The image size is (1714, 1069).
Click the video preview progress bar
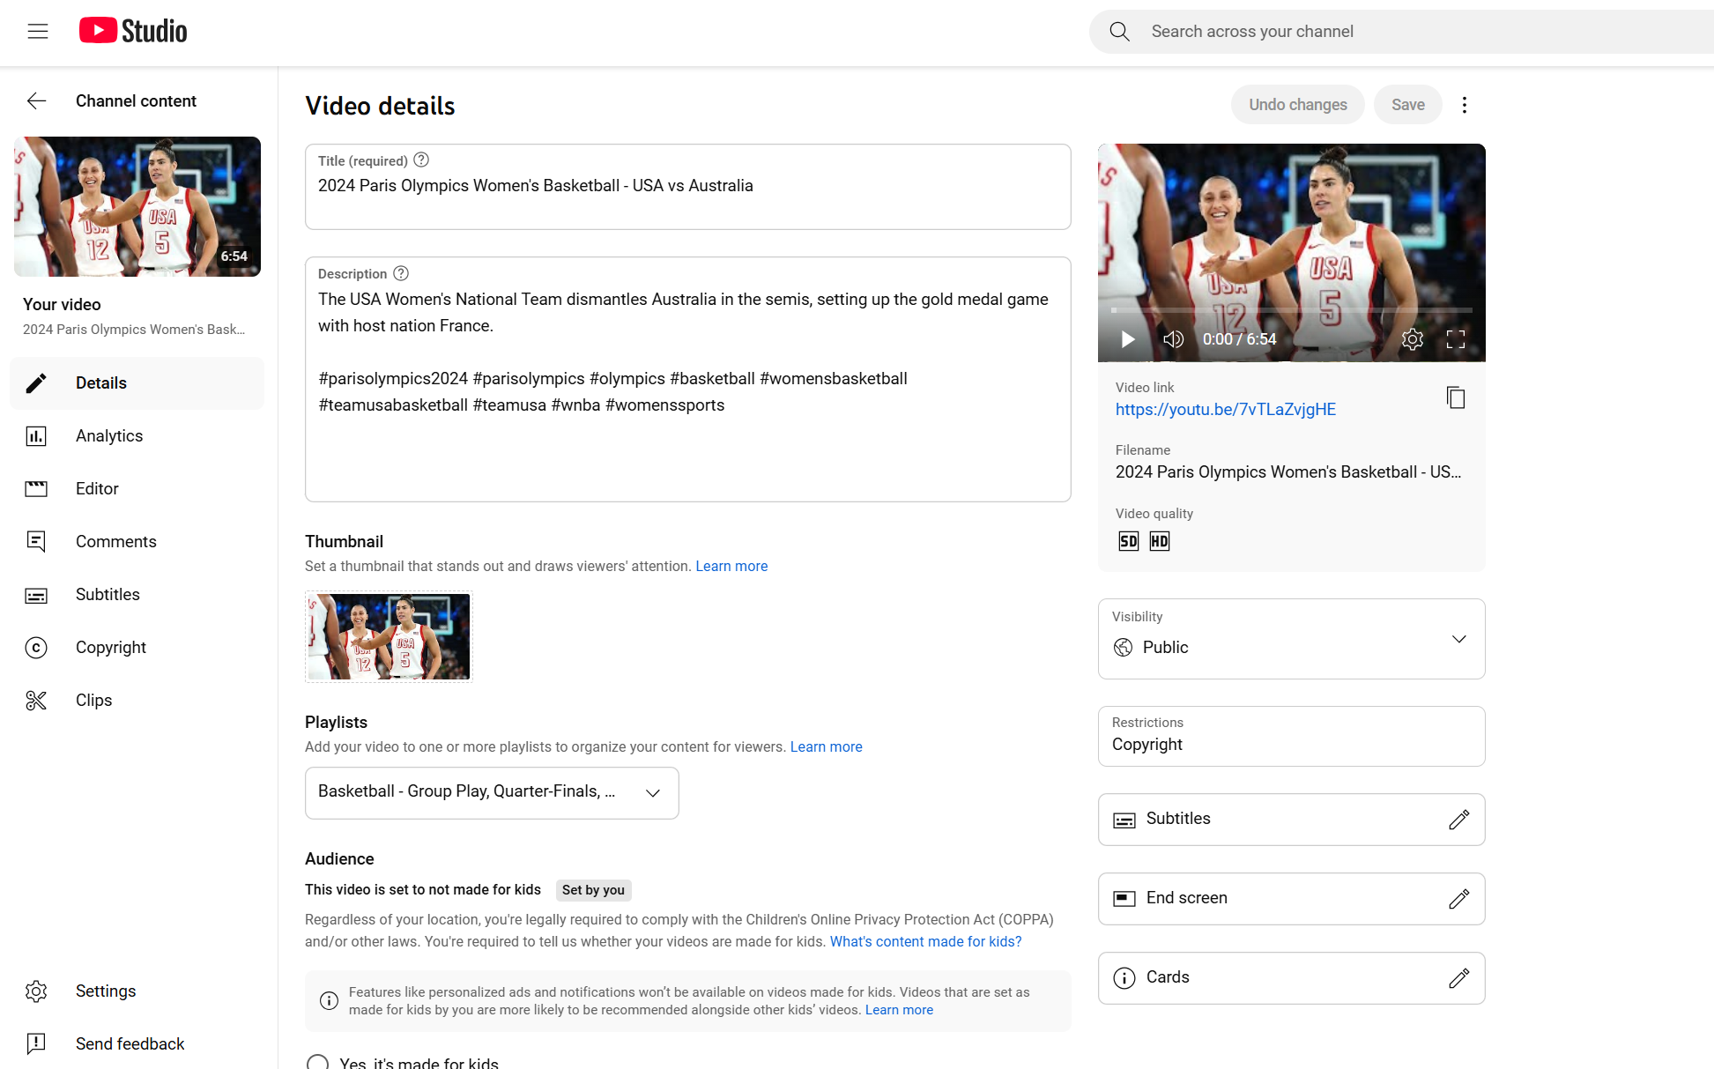tap(1291, 310)
